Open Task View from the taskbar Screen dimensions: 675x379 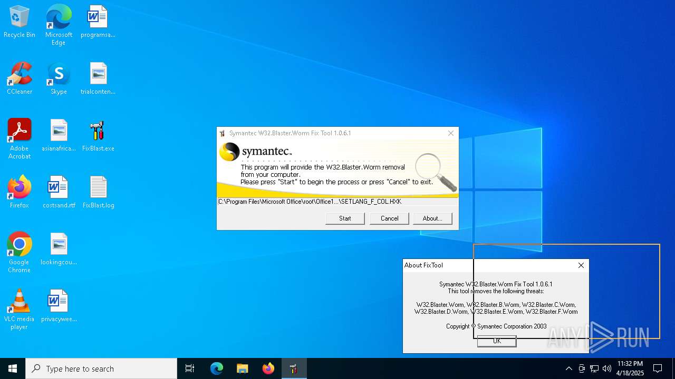(x=190, y=368)
